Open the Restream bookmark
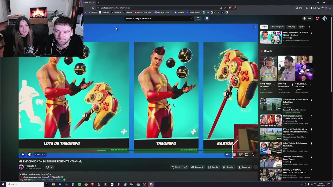The width and height of the screenshot is (333, 187). tap(180, 12)
